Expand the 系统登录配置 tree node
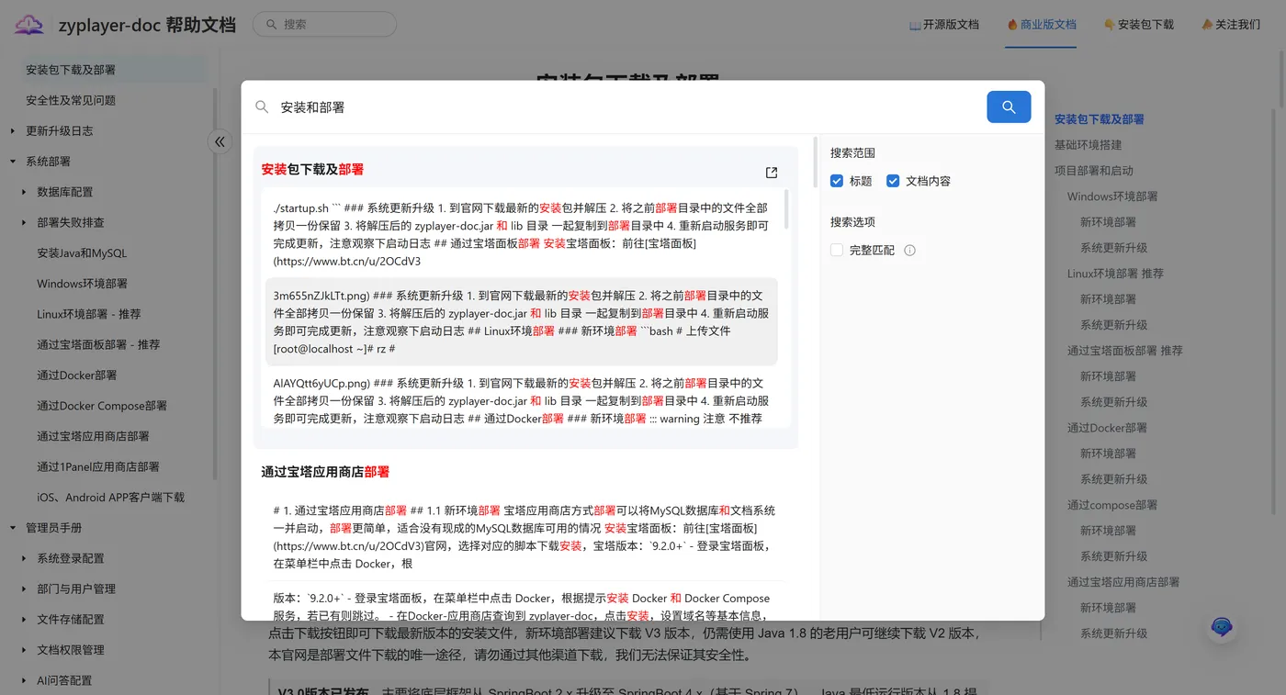1286x695 pixels. click(24, 558)
